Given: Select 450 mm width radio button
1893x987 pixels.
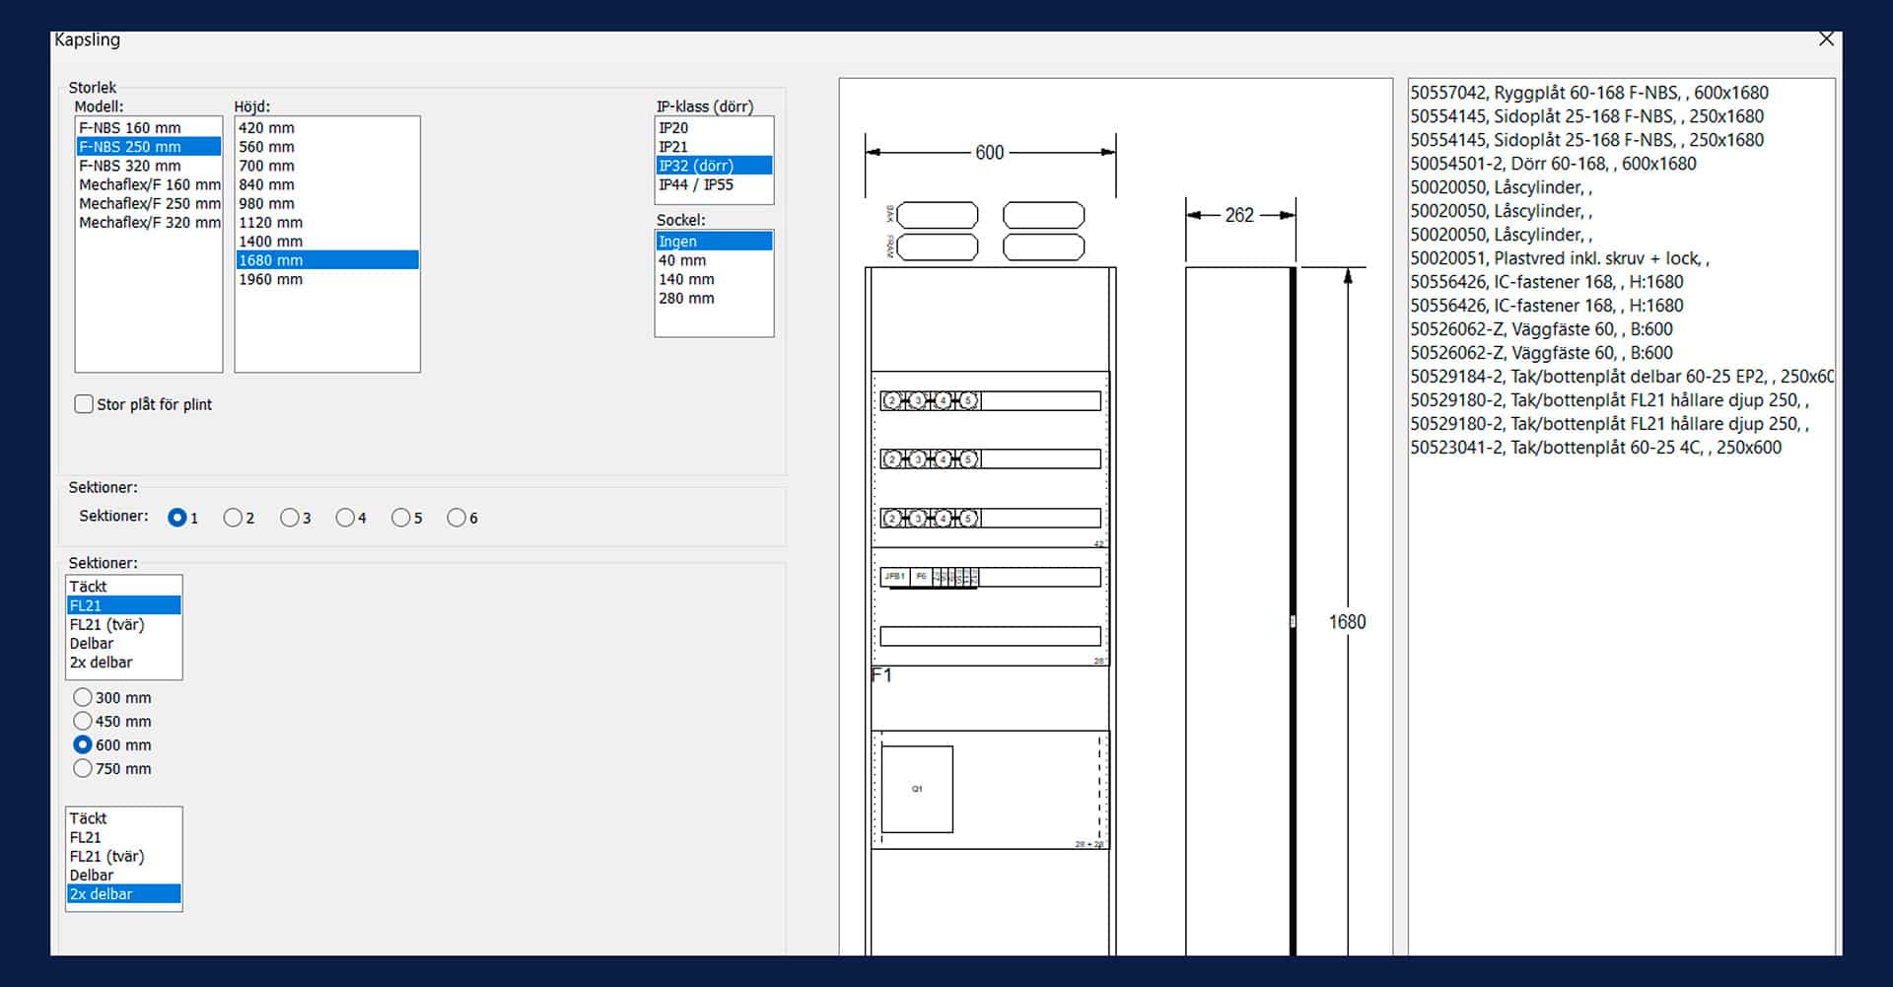Looking at the screenshot, I should pyautogui.click(x=83, y=722).
